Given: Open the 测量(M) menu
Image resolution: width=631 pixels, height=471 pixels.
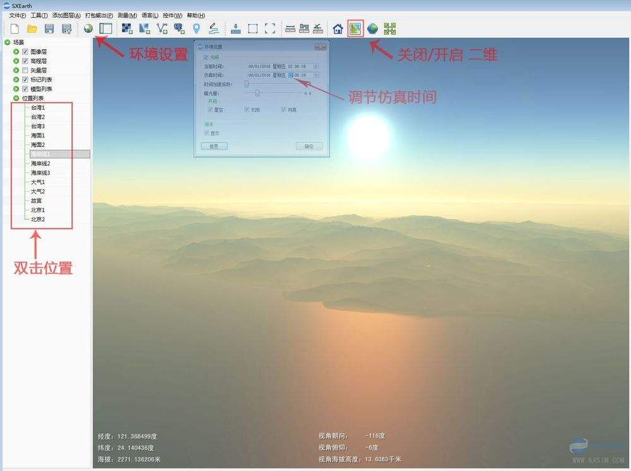Looking at the screenshot, I should [127, 15].
